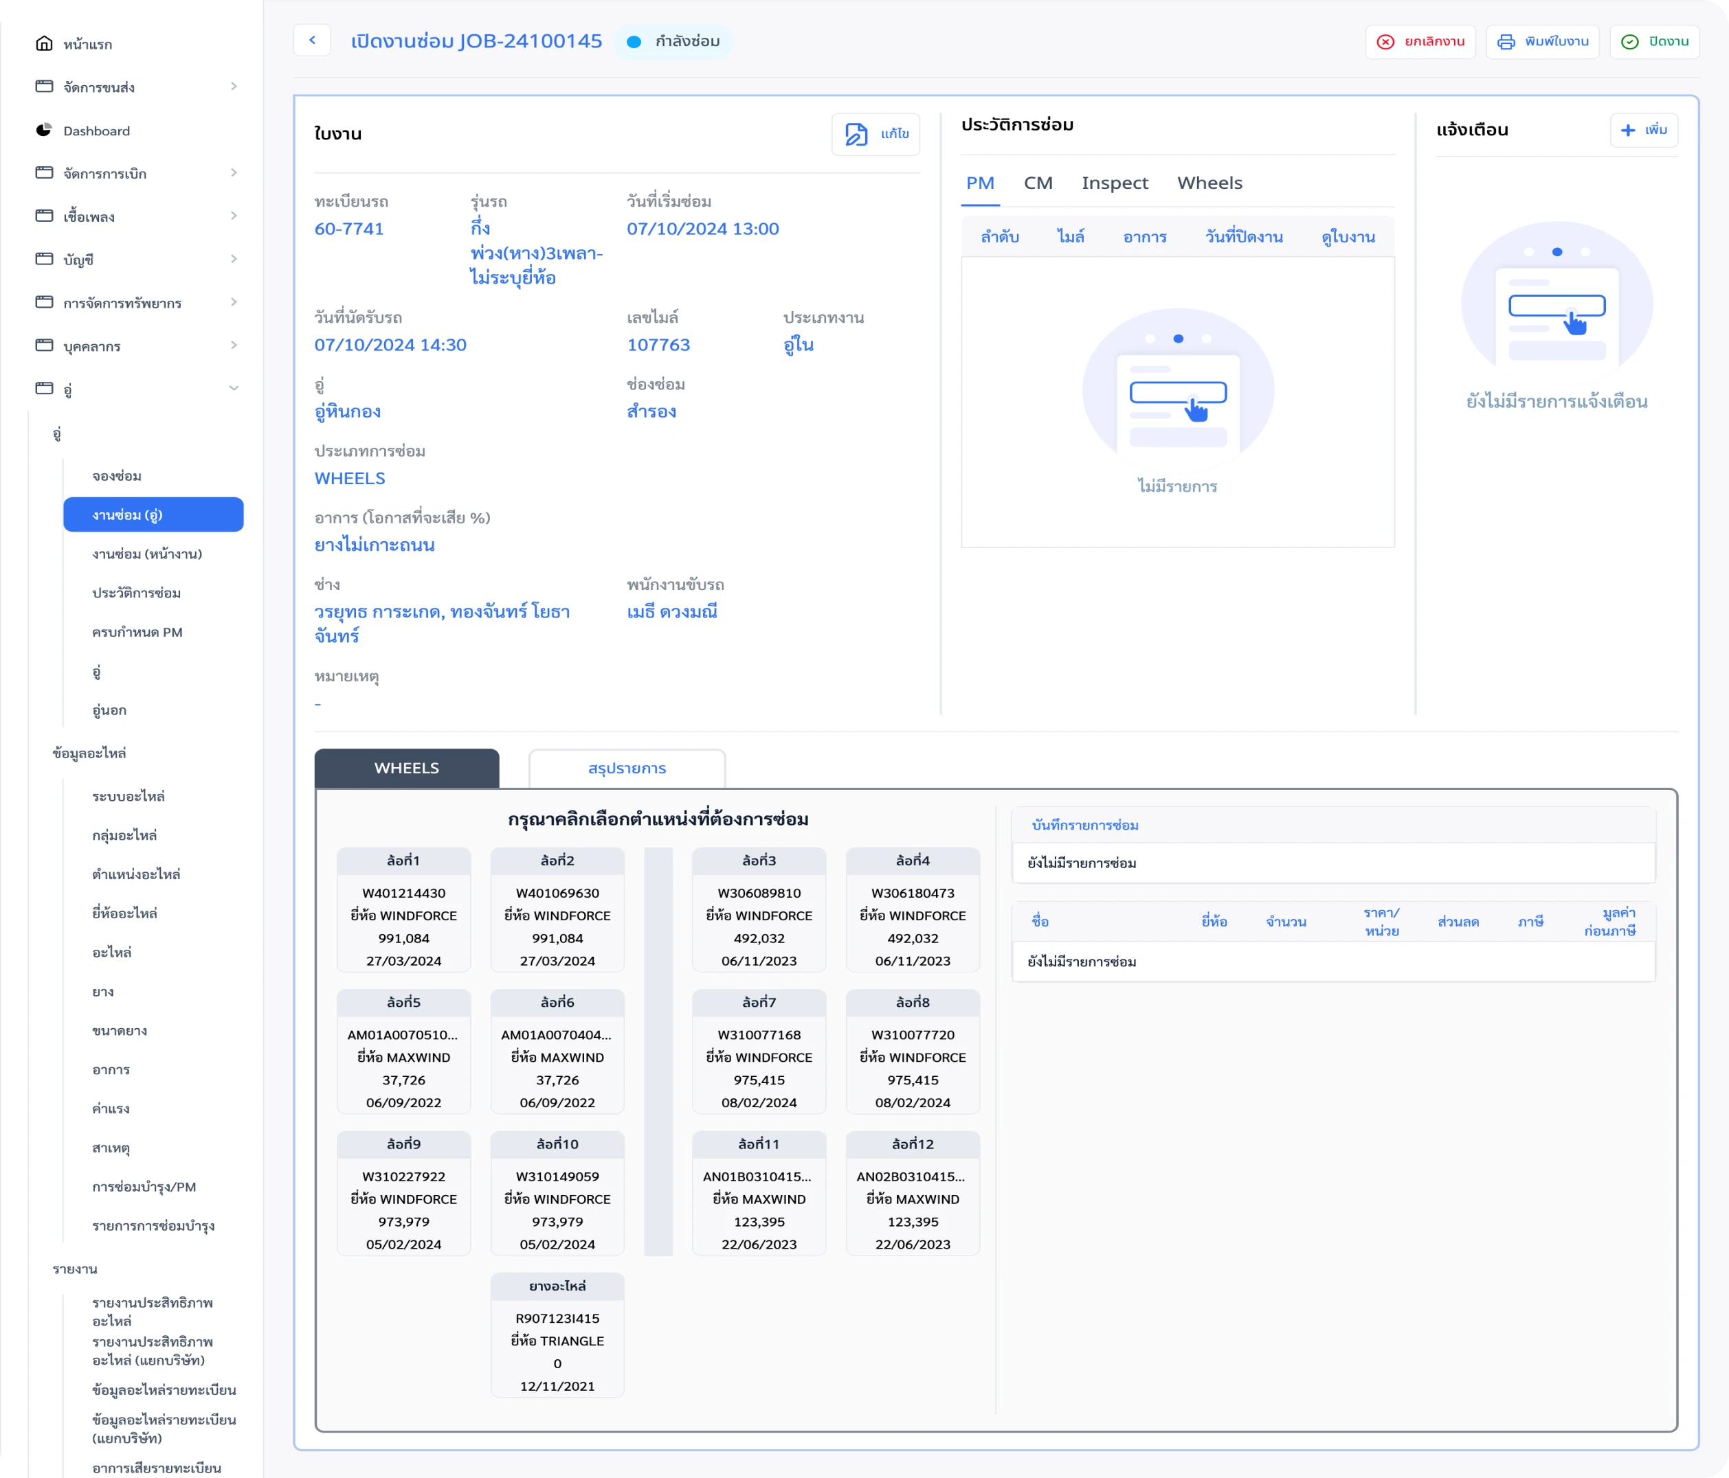1729x1478 pixels.
Task: Click the ยกเลิกงาน label
Action: pos(1434,42)
